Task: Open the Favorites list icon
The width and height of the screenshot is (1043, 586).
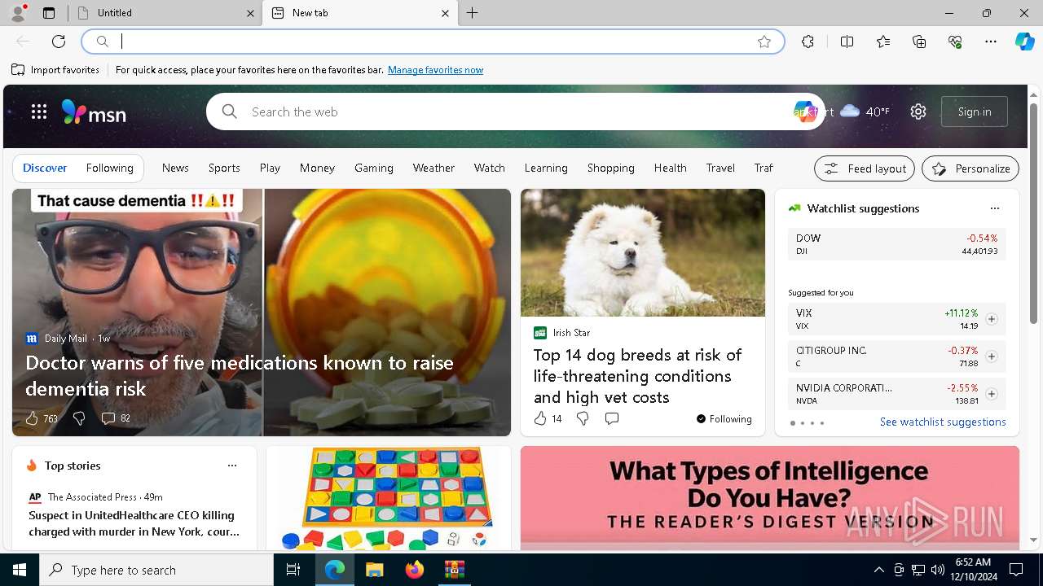Action: (x=883, y=42)
